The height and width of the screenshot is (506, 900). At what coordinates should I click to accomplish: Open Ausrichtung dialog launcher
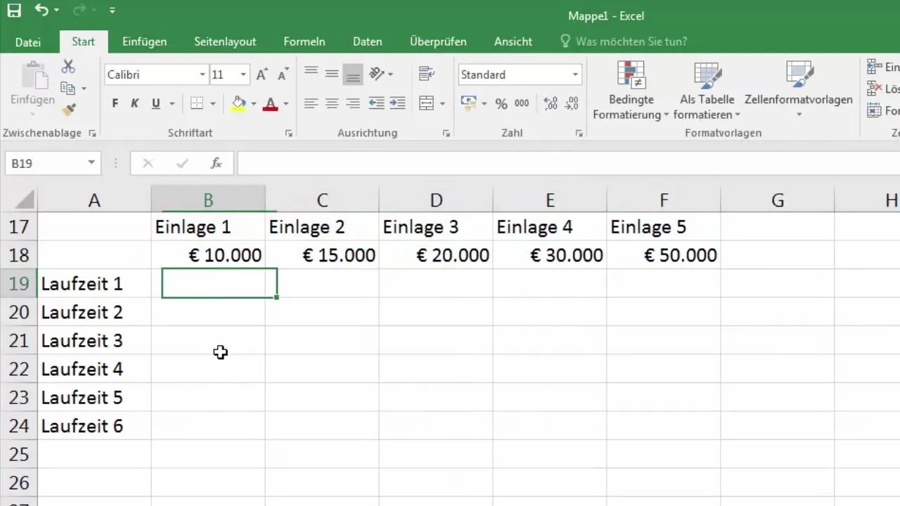click(446, 133)
